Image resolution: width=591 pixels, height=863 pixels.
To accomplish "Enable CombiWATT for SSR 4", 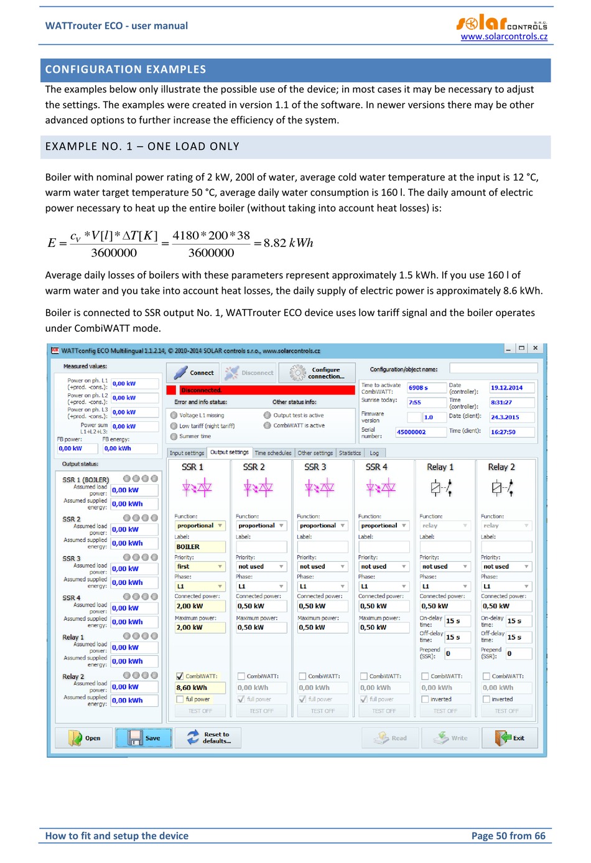I will (x=364, y=676).
